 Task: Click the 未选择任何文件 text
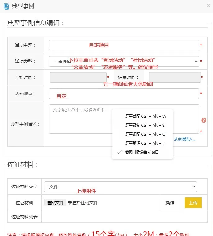coord(83,203)
